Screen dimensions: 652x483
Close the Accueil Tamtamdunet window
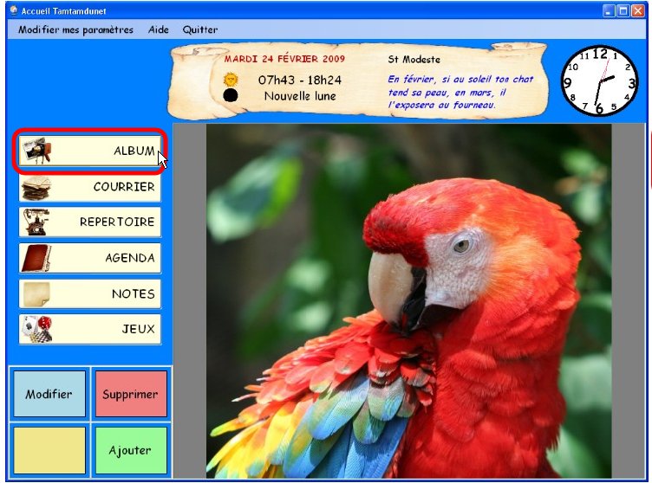(x=638, y=11)
